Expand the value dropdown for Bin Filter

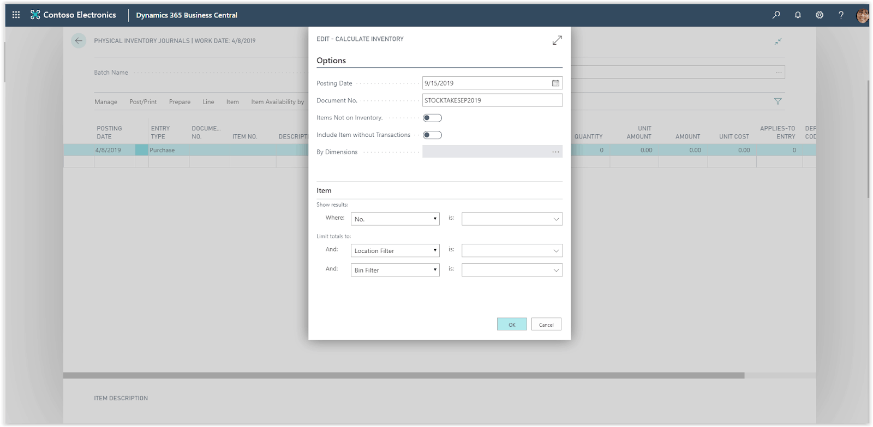click(556, 270)
